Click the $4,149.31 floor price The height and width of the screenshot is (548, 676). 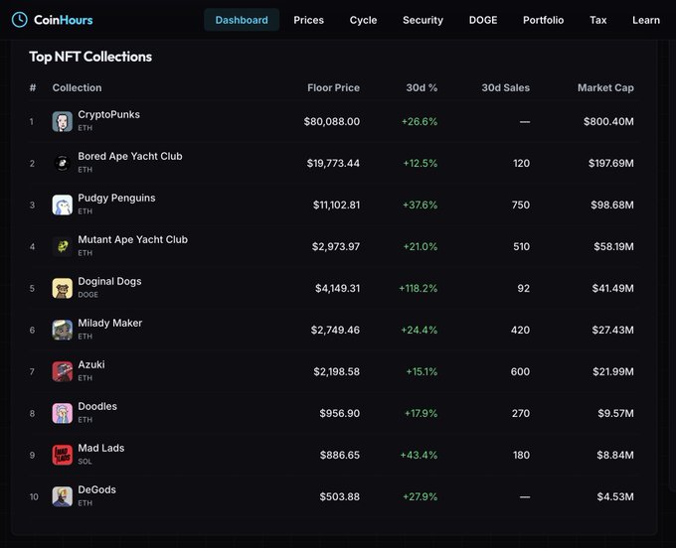click(337, 289)
